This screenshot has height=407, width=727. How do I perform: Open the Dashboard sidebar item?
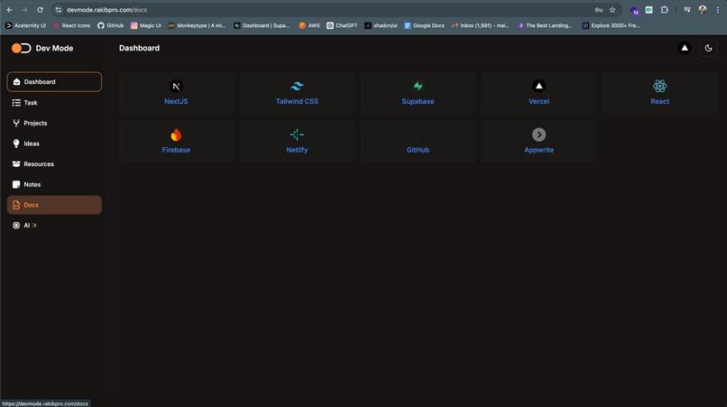pyautogui.click(x=54, y=82)
